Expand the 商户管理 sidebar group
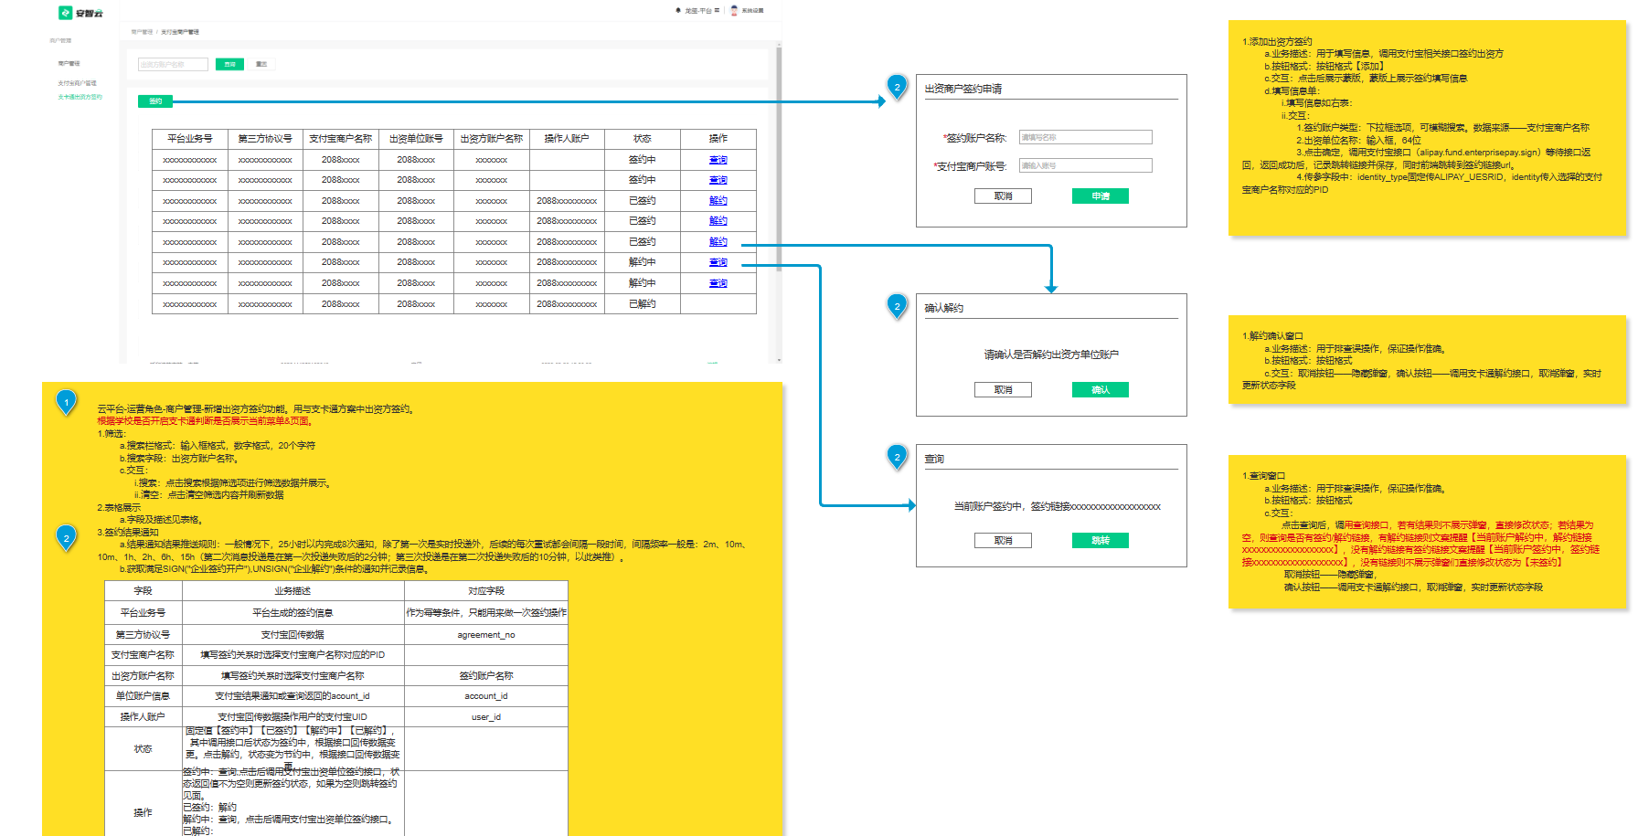The height and width of the screenshot is (836, 1638). (60, 40)
